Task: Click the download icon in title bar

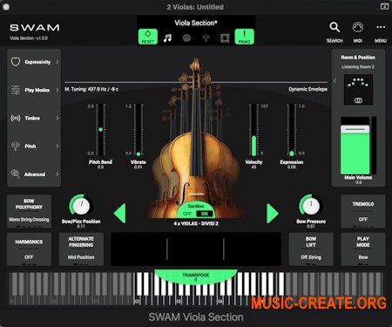Action: coord(384,6)
